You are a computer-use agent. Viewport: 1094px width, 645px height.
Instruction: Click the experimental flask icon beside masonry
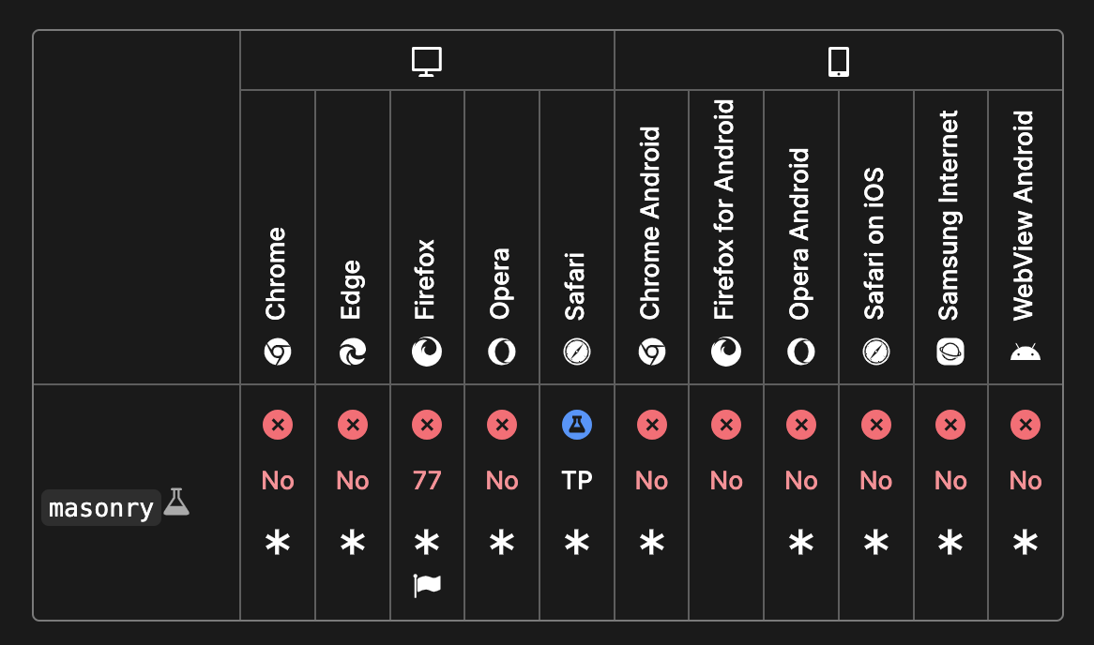click(176, 502)
